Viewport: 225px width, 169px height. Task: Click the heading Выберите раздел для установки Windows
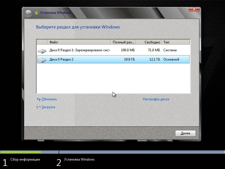click(x=78, y=27)
